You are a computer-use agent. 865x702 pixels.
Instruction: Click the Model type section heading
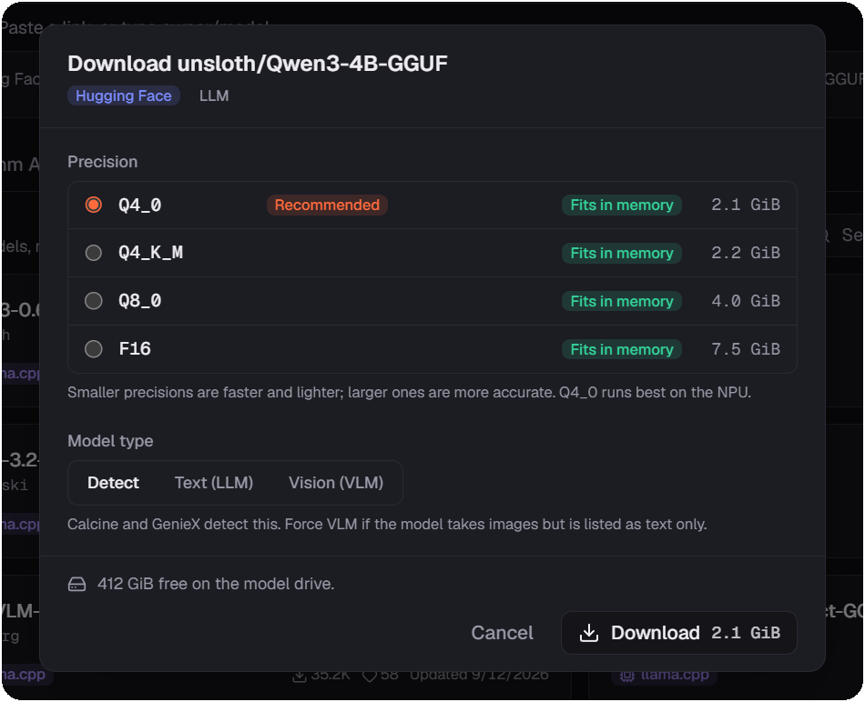tap(110, 441)
